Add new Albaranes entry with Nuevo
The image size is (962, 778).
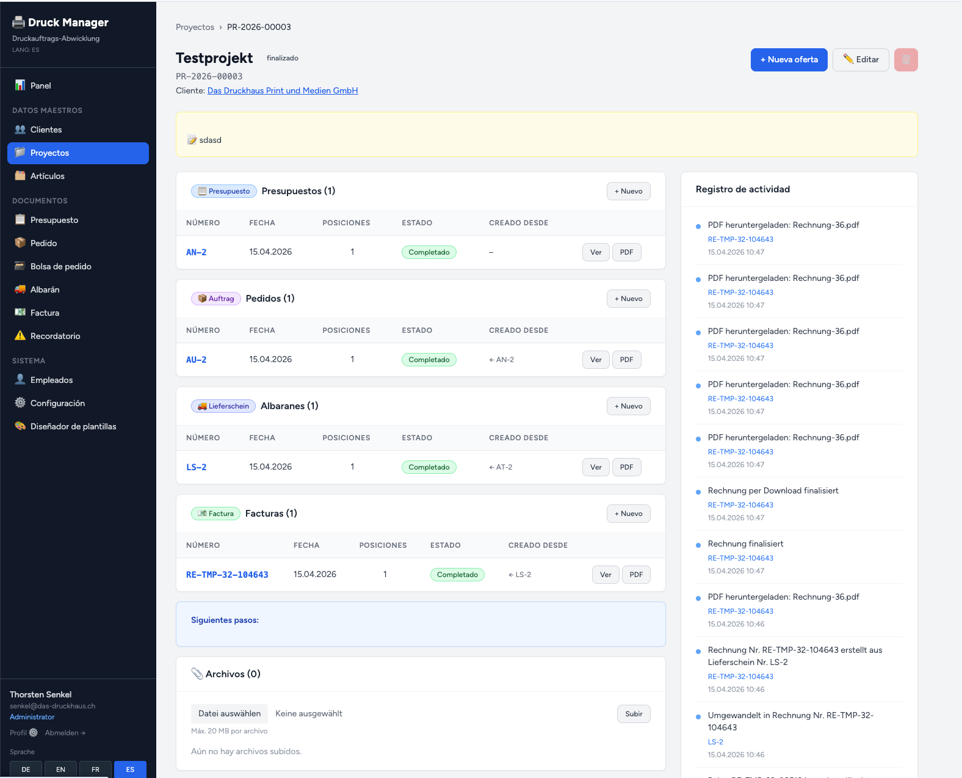[x=628, y=406]
